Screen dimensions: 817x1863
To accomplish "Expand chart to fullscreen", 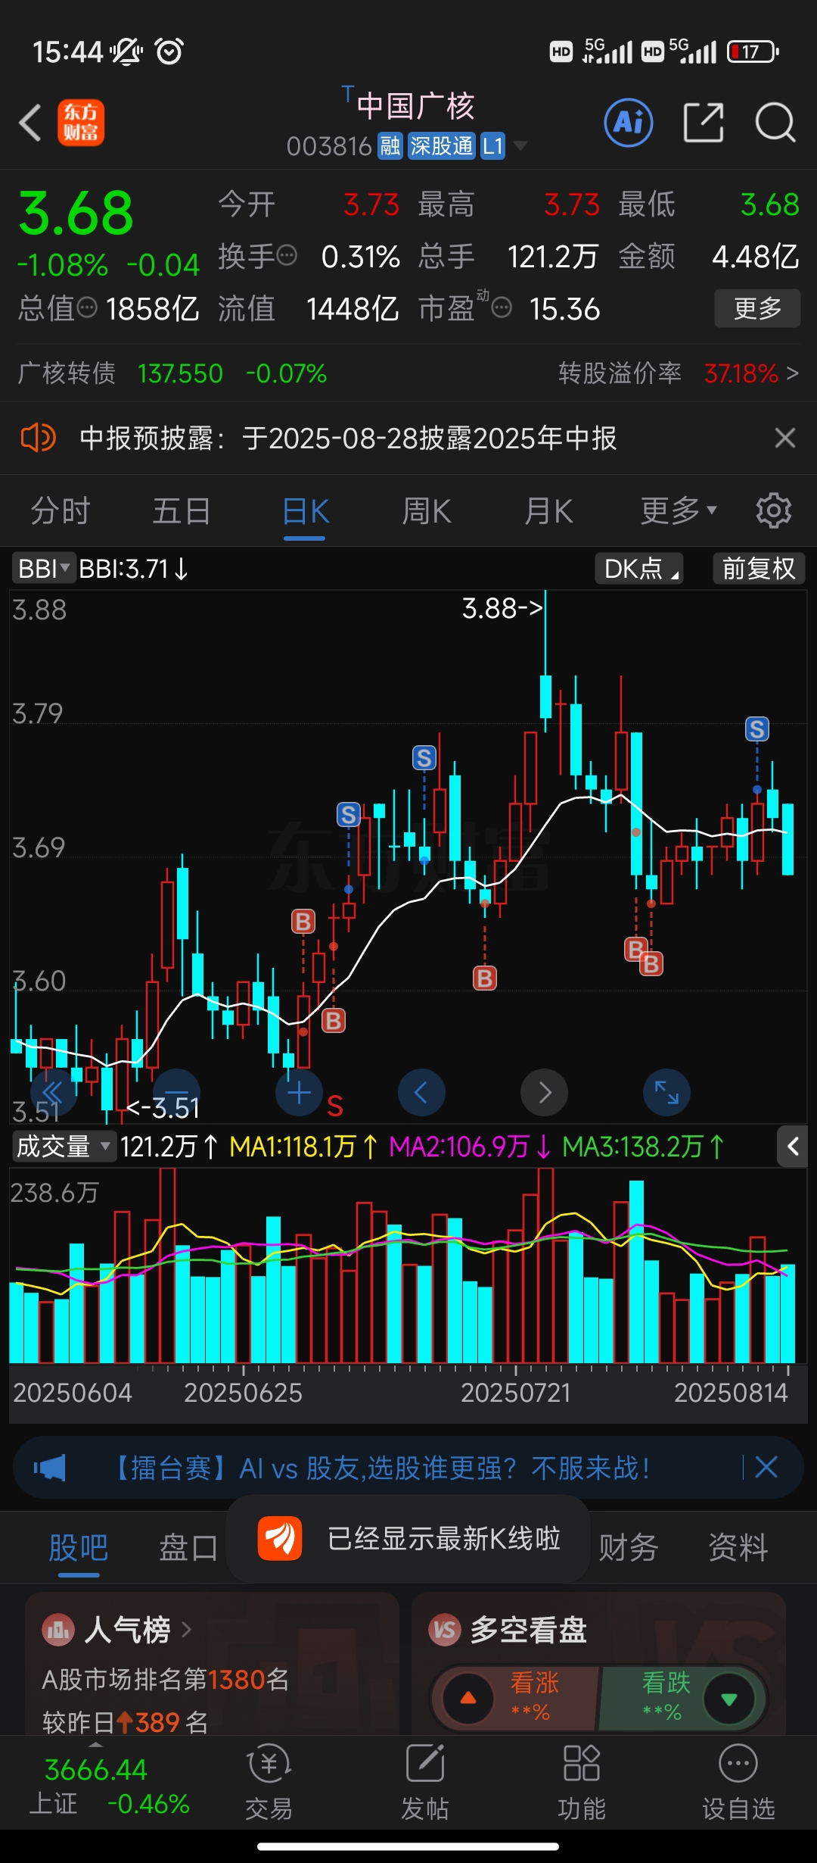I will [666, 1092].
